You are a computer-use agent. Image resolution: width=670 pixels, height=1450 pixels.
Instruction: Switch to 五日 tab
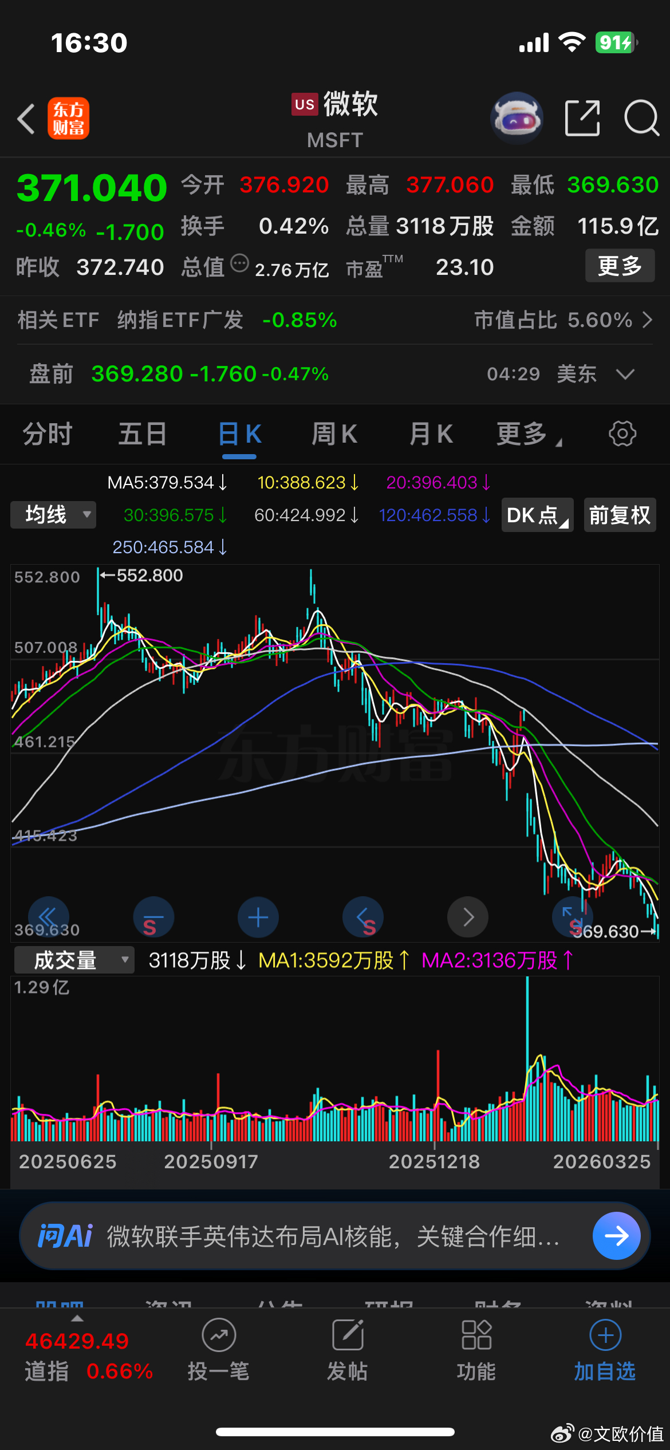coord(143,434)
